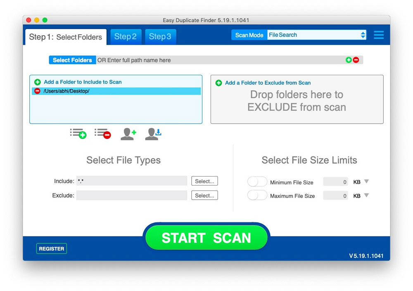Click the V 5.19.1.1041 version text
The image size is (413, 291).
pos(366,256)
